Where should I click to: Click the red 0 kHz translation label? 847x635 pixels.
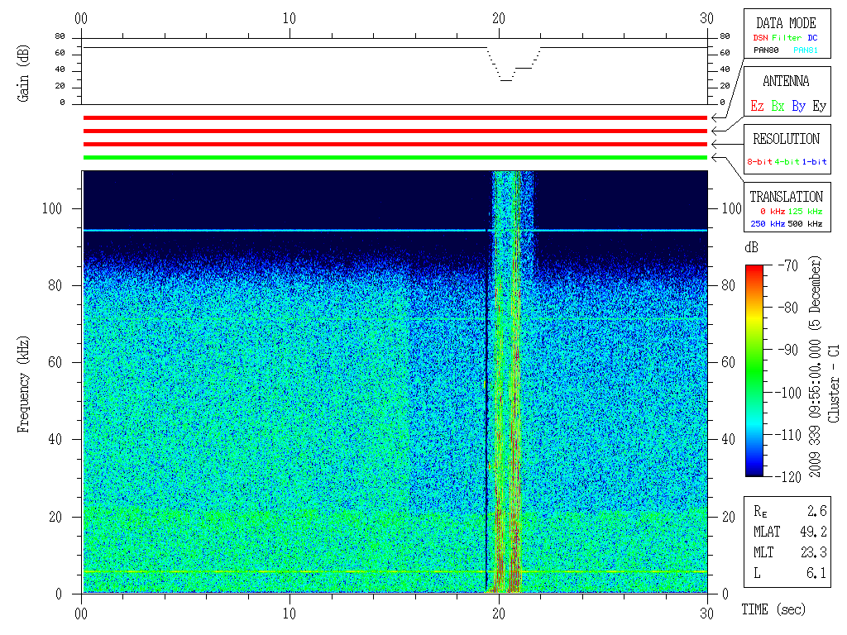(773, 211)
